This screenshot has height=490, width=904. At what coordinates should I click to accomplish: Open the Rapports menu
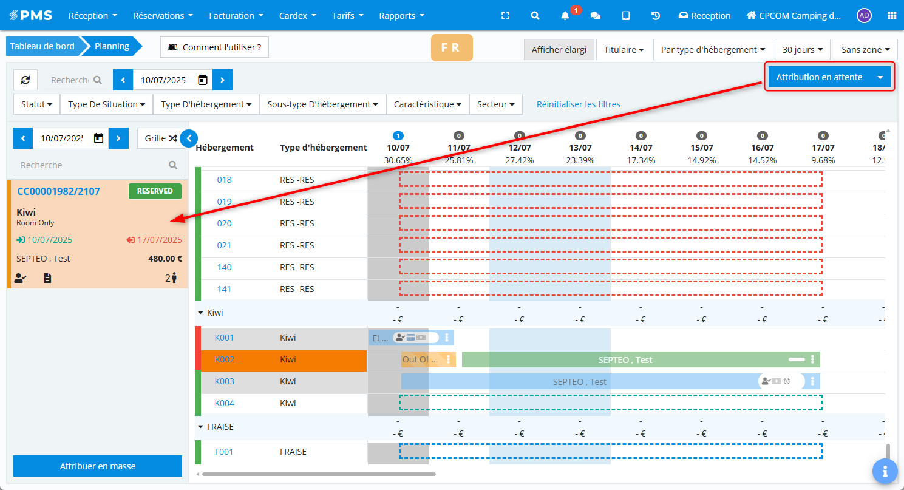(x=401, y=16)
